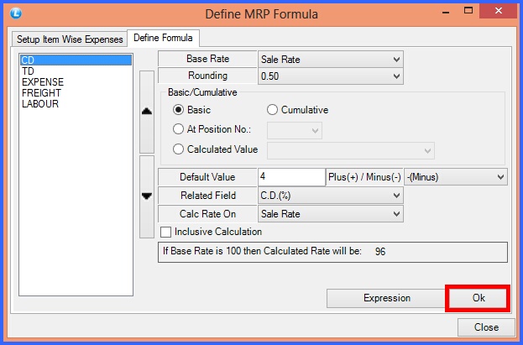Open the Calculated Value combo box
The height and width of the screenshot is (345, 523).
[351, 150]
